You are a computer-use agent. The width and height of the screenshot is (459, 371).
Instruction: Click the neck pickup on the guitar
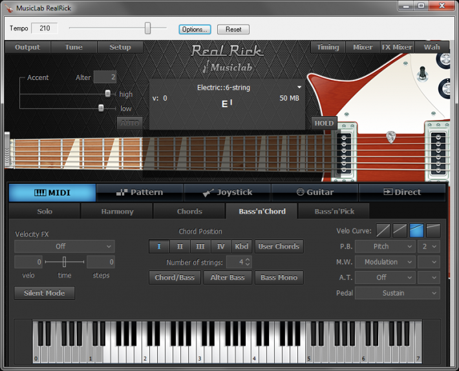(344, 153)
